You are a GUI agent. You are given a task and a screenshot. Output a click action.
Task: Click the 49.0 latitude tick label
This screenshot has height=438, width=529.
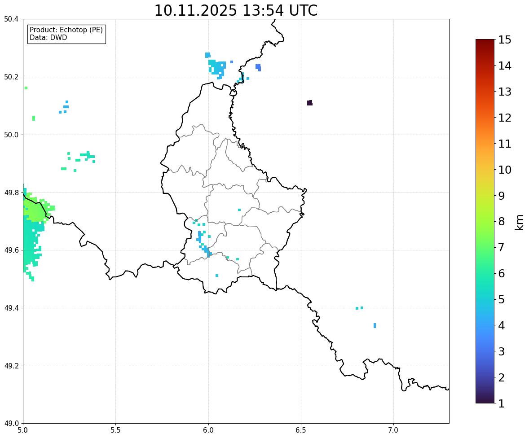(x=11, y=424)
